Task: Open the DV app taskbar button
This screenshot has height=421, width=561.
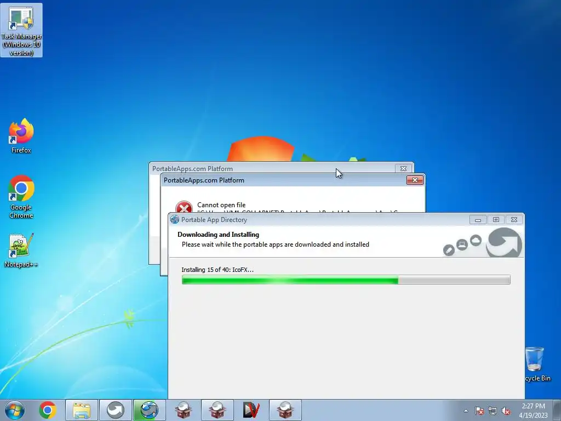Action: [251, 410]
